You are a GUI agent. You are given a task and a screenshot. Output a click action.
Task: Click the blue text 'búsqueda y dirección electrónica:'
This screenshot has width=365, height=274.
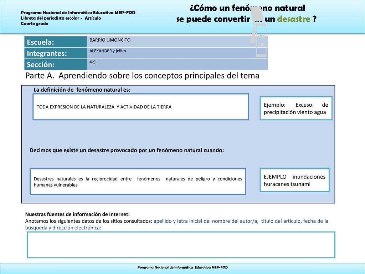(63, 228)
